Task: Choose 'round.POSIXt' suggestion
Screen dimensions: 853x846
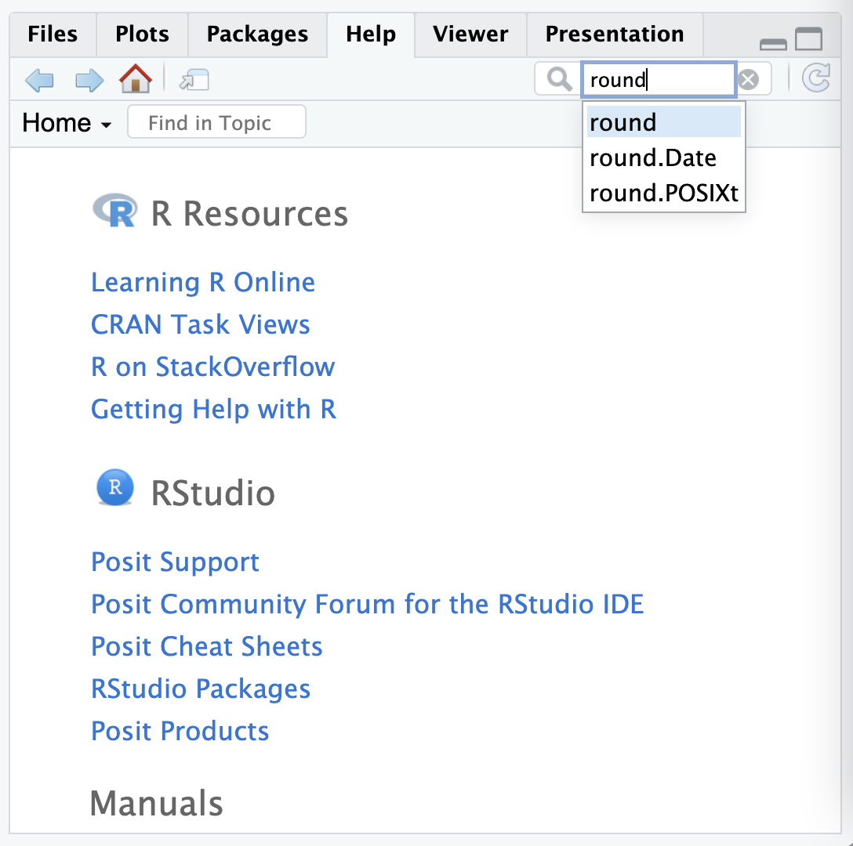Action: (664, 193)
